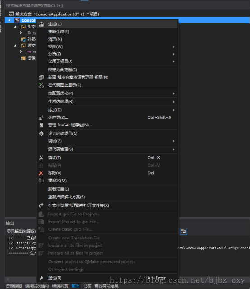Switch to the 输出 tab
Image resolution: width=250 pixels, height=289 pixels.
75,286
